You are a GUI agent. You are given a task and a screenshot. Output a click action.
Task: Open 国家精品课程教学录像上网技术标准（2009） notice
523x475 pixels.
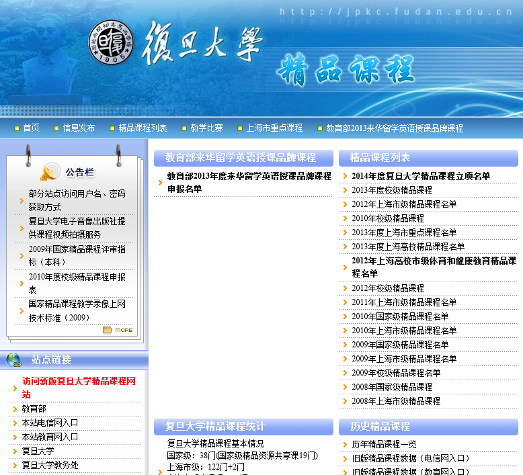pyautogui.click(x=77, y=310)
